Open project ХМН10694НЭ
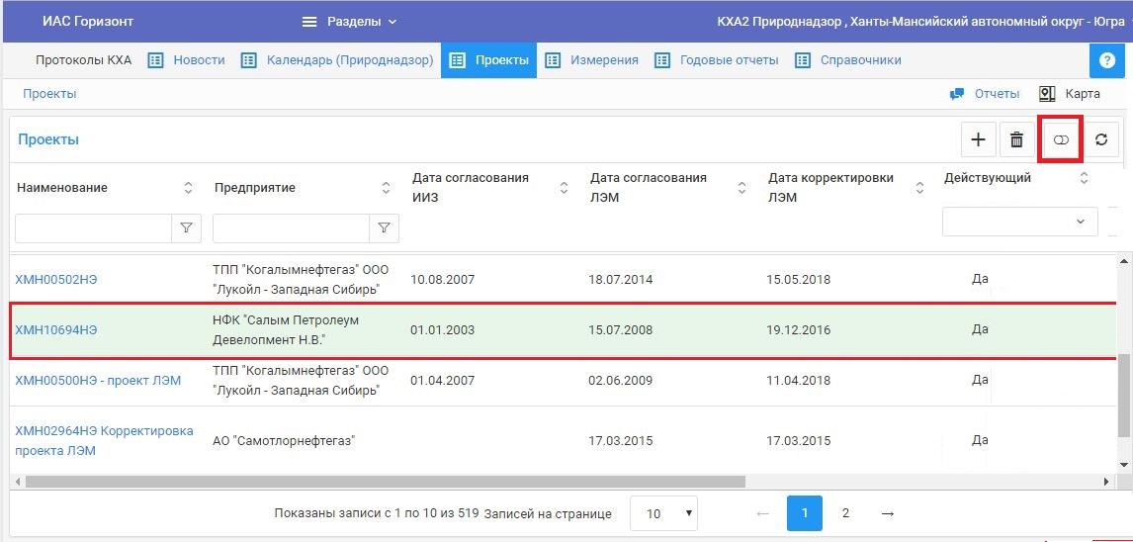Image resolution: width=1133 pixels, height=542 pixels. (55, 330)
